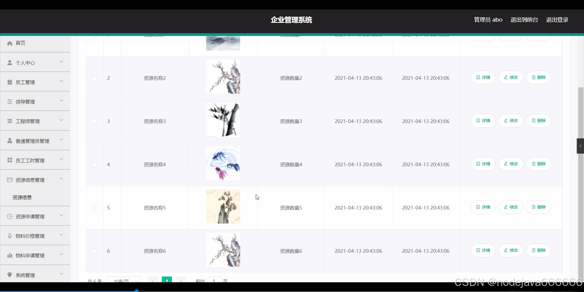The width and height of the screenshot is (584, 292).
Task: Click 管理员 abo in the header
Action: (x=488, y=20)
